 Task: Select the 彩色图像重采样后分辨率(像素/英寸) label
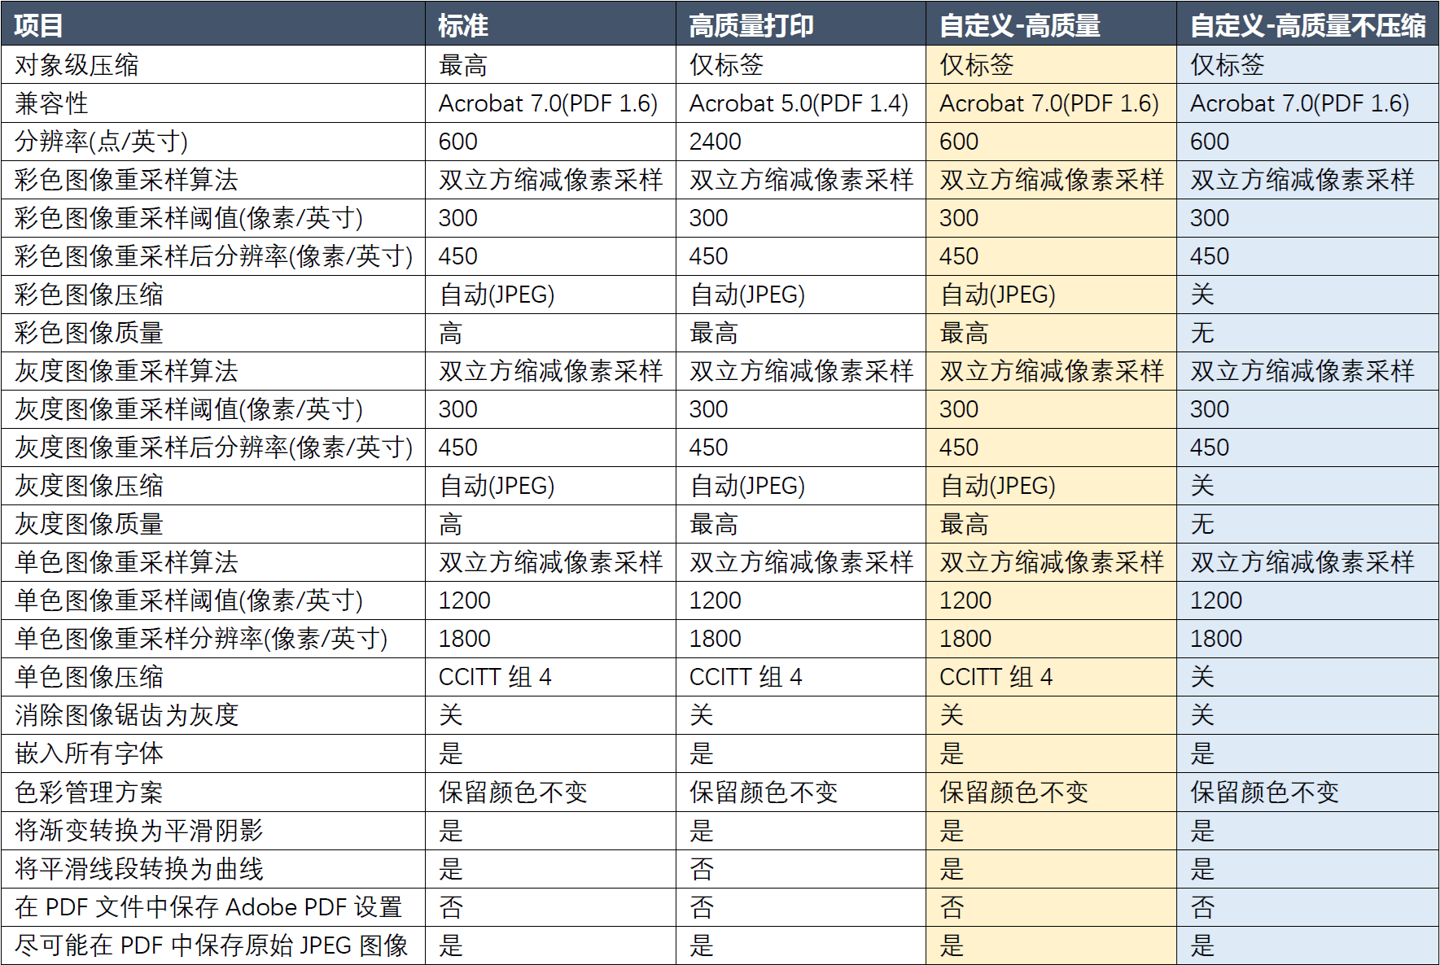click(x=214, y=256)
